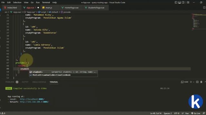Open the Terminal menu
Screen dimensions: 206x115
tap(46, 3)
